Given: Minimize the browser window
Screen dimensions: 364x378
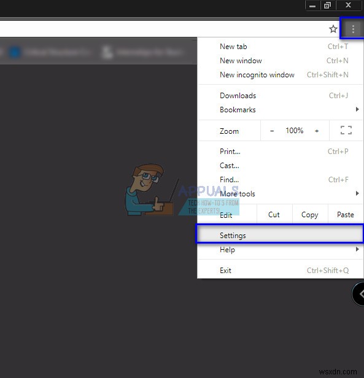Looking at the screenshot, I should click(312, 6).
